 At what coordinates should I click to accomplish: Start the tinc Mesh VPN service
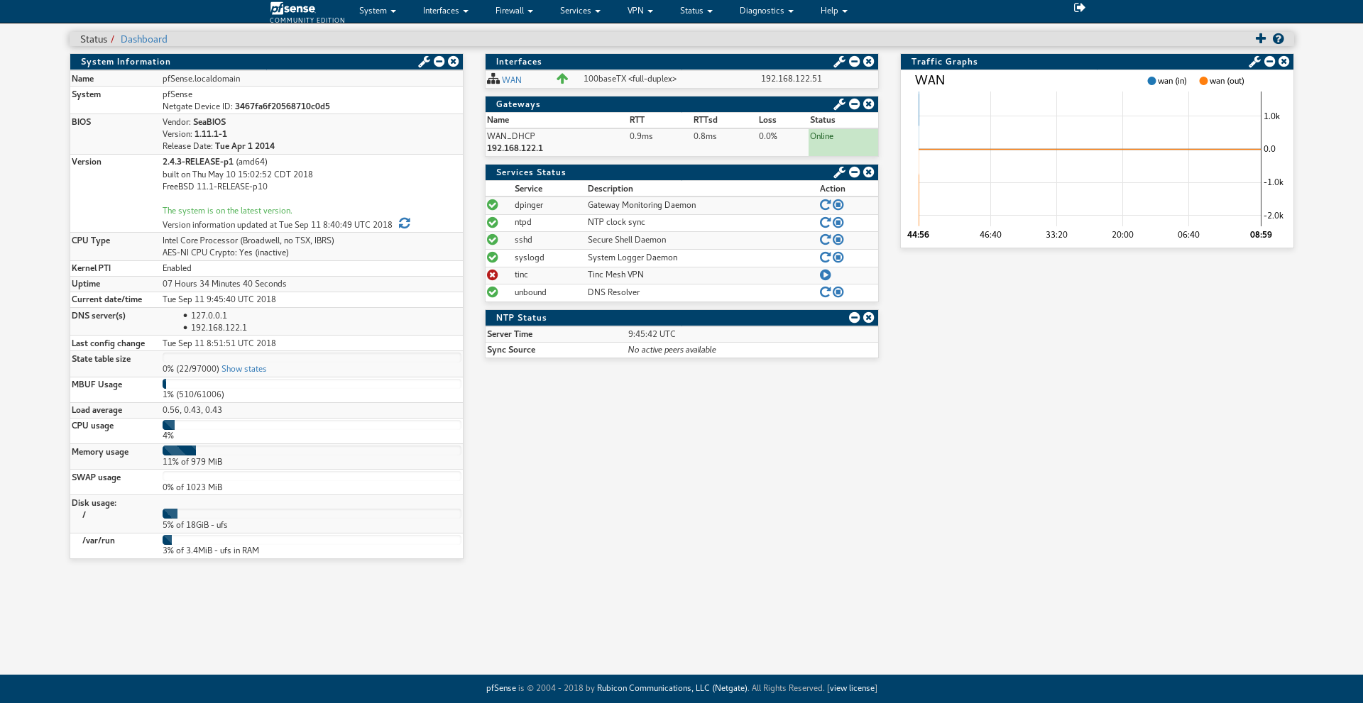tap(825, 275)
